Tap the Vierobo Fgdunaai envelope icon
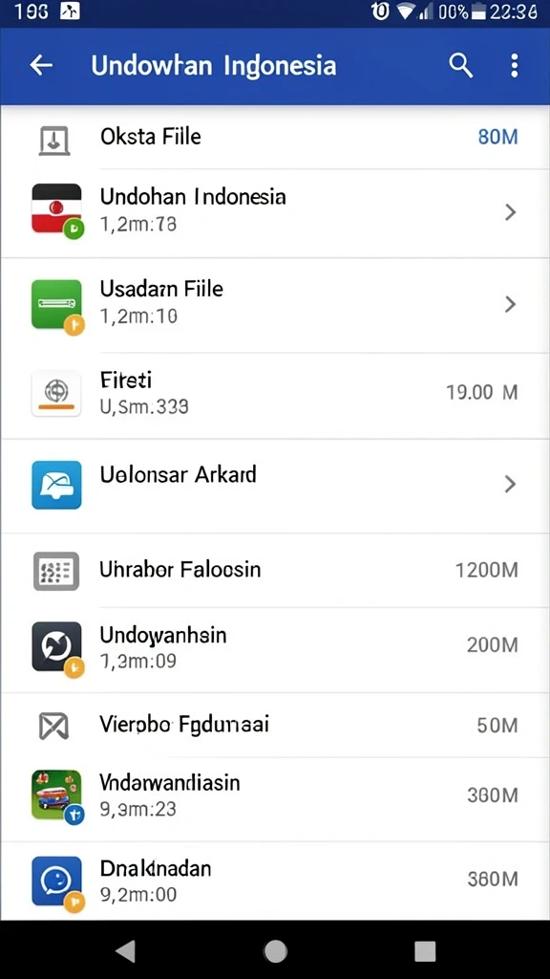Viewport: 550px width, 979px height. click(53, 727)
